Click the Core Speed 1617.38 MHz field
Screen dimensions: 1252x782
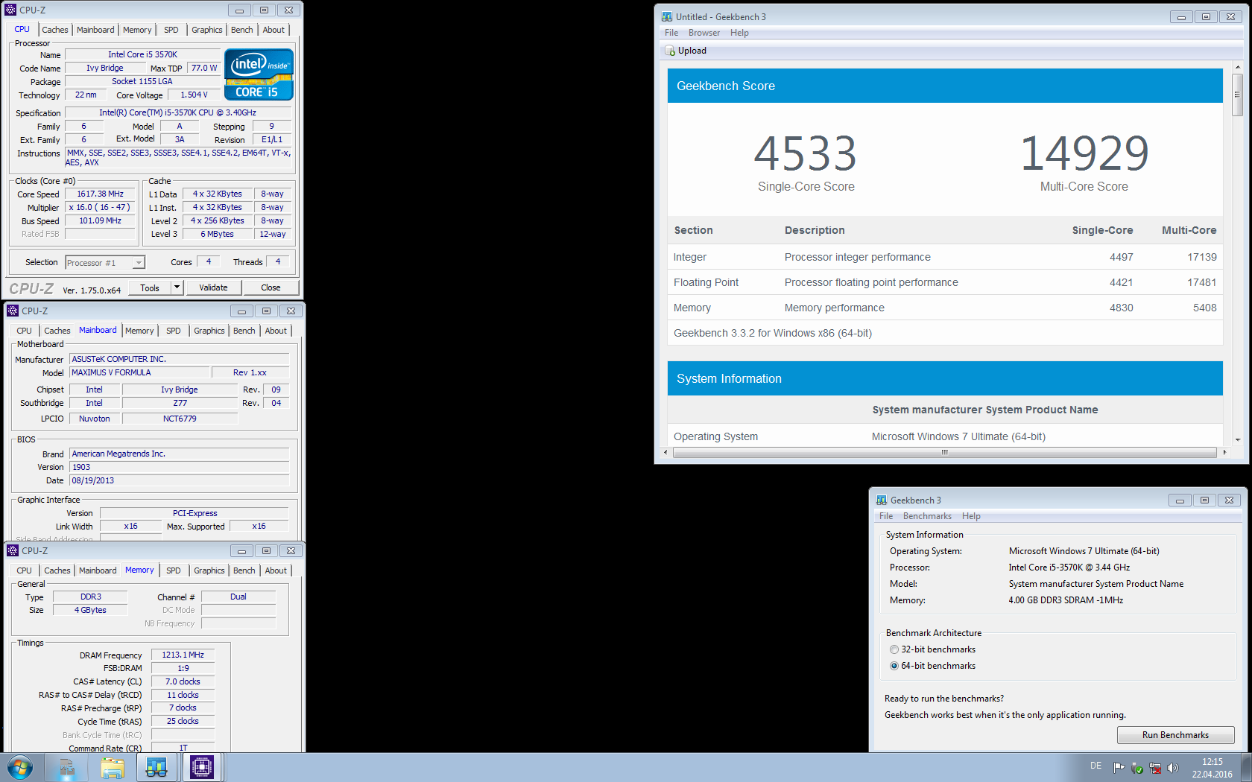click(100, 194)
